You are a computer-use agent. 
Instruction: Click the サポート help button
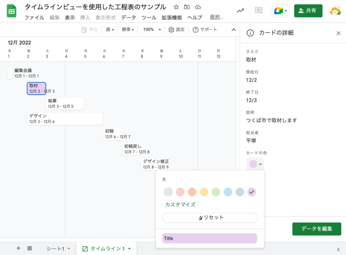(205, 30)
